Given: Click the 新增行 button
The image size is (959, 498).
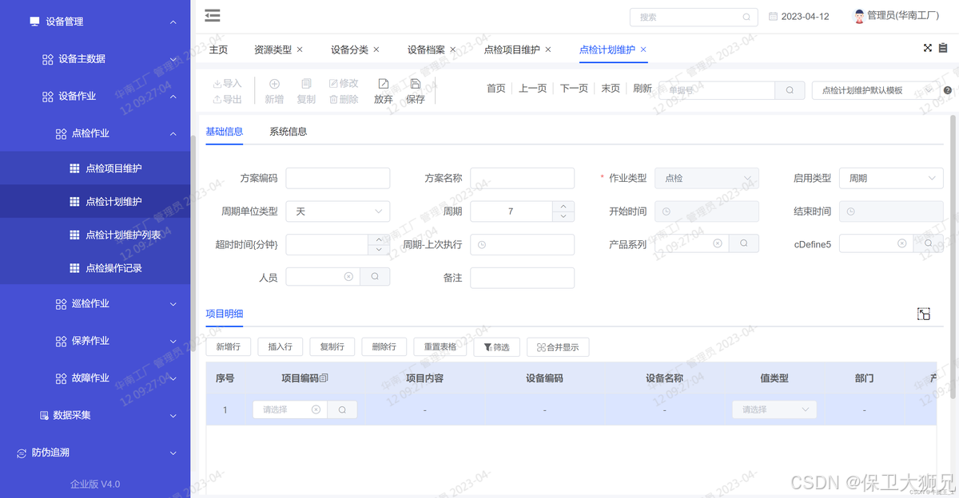Looking at the screenshot, I should [x=229, y=347].
